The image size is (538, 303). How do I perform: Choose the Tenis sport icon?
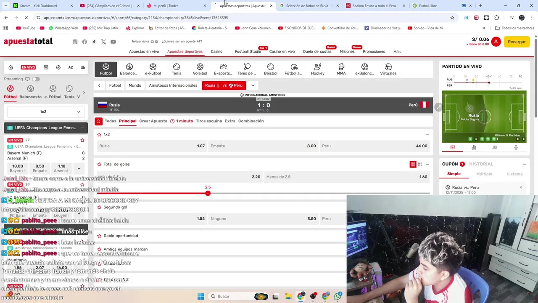click(x=177, y=69)
